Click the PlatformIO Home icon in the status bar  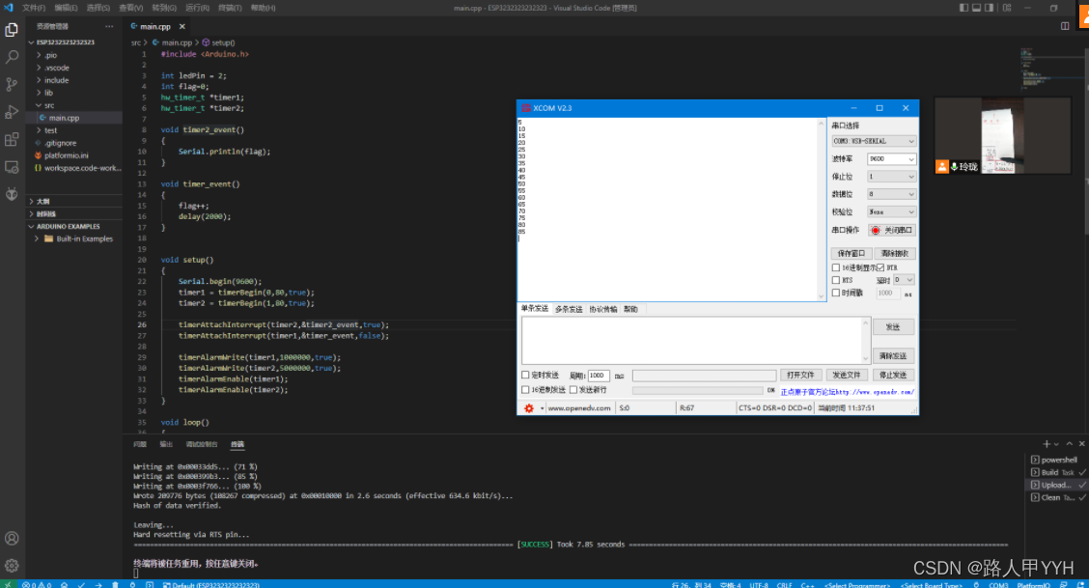coord(65,584)
